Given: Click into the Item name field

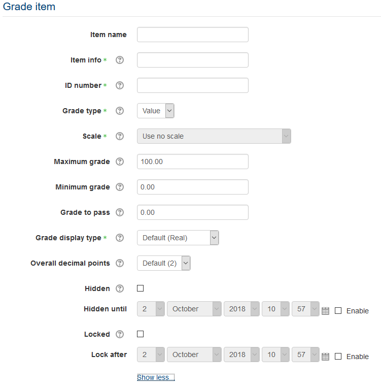Looking at the screenshot, I should 192,35.
